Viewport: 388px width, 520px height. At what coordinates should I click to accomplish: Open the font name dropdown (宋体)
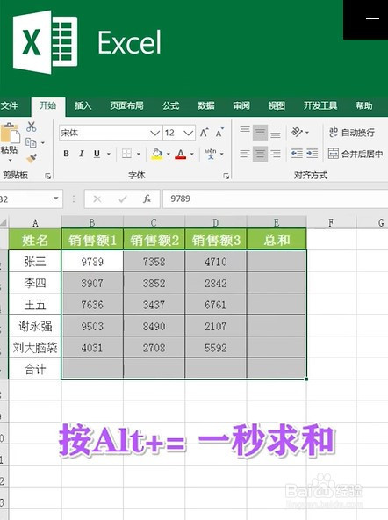(x=154, y=133)
